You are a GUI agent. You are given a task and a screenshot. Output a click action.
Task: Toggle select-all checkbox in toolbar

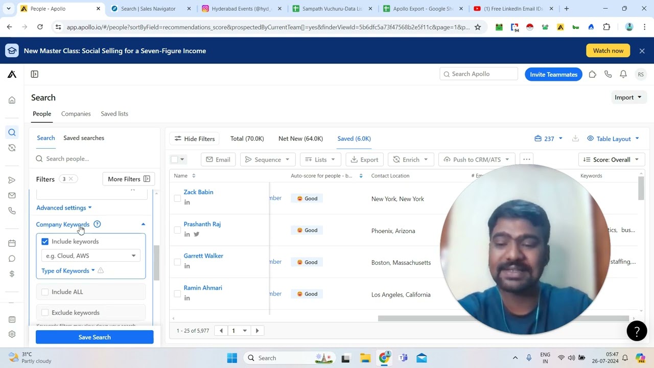174,159
